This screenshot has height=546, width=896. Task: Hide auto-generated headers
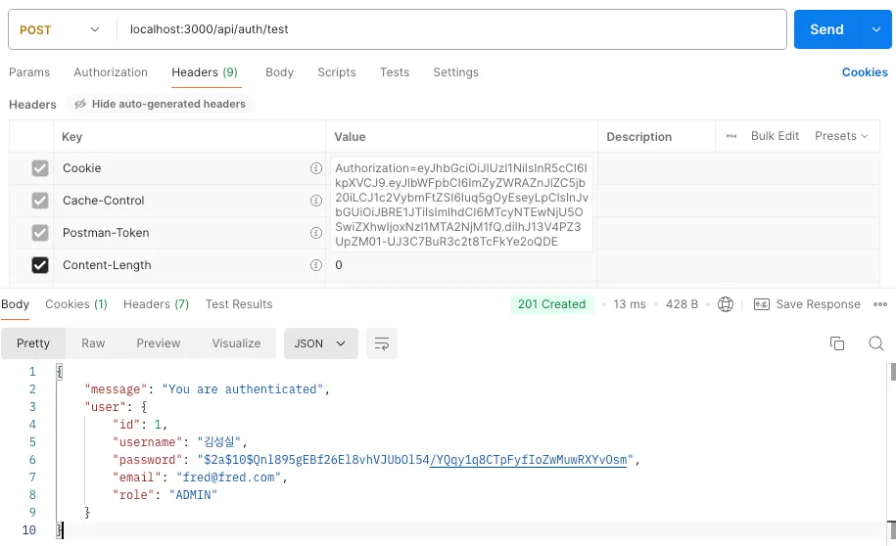(x=161, y=104)
